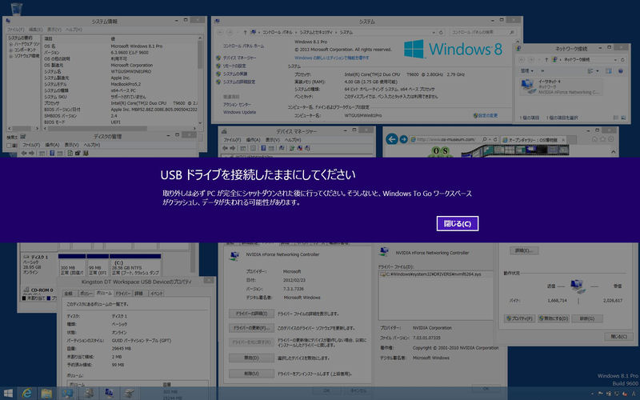Open 操作(A) menu in ディスクの管理 window
Screen dimensions: 640x400
pyautogui.click(x=52, y=145)
